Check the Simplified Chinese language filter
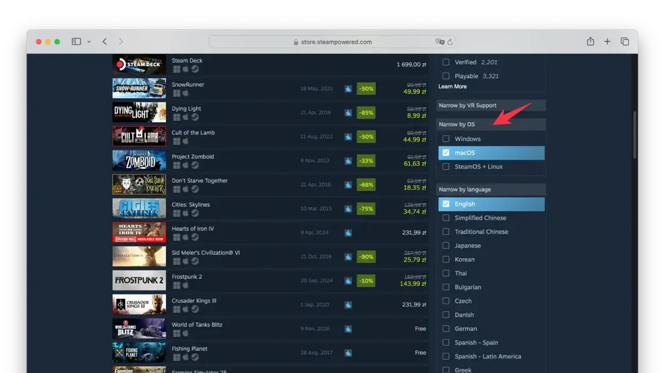This screenshot has width=663, height=373. 446,218
